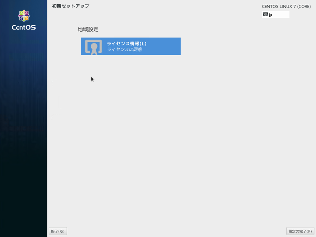Open the ライセンス情報(L) license spoke

tap(131, 46)
